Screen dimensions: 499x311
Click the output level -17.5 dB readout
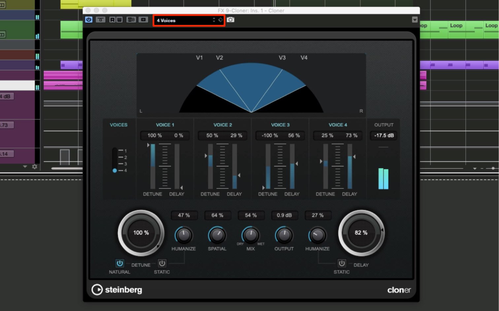(384, 135)
